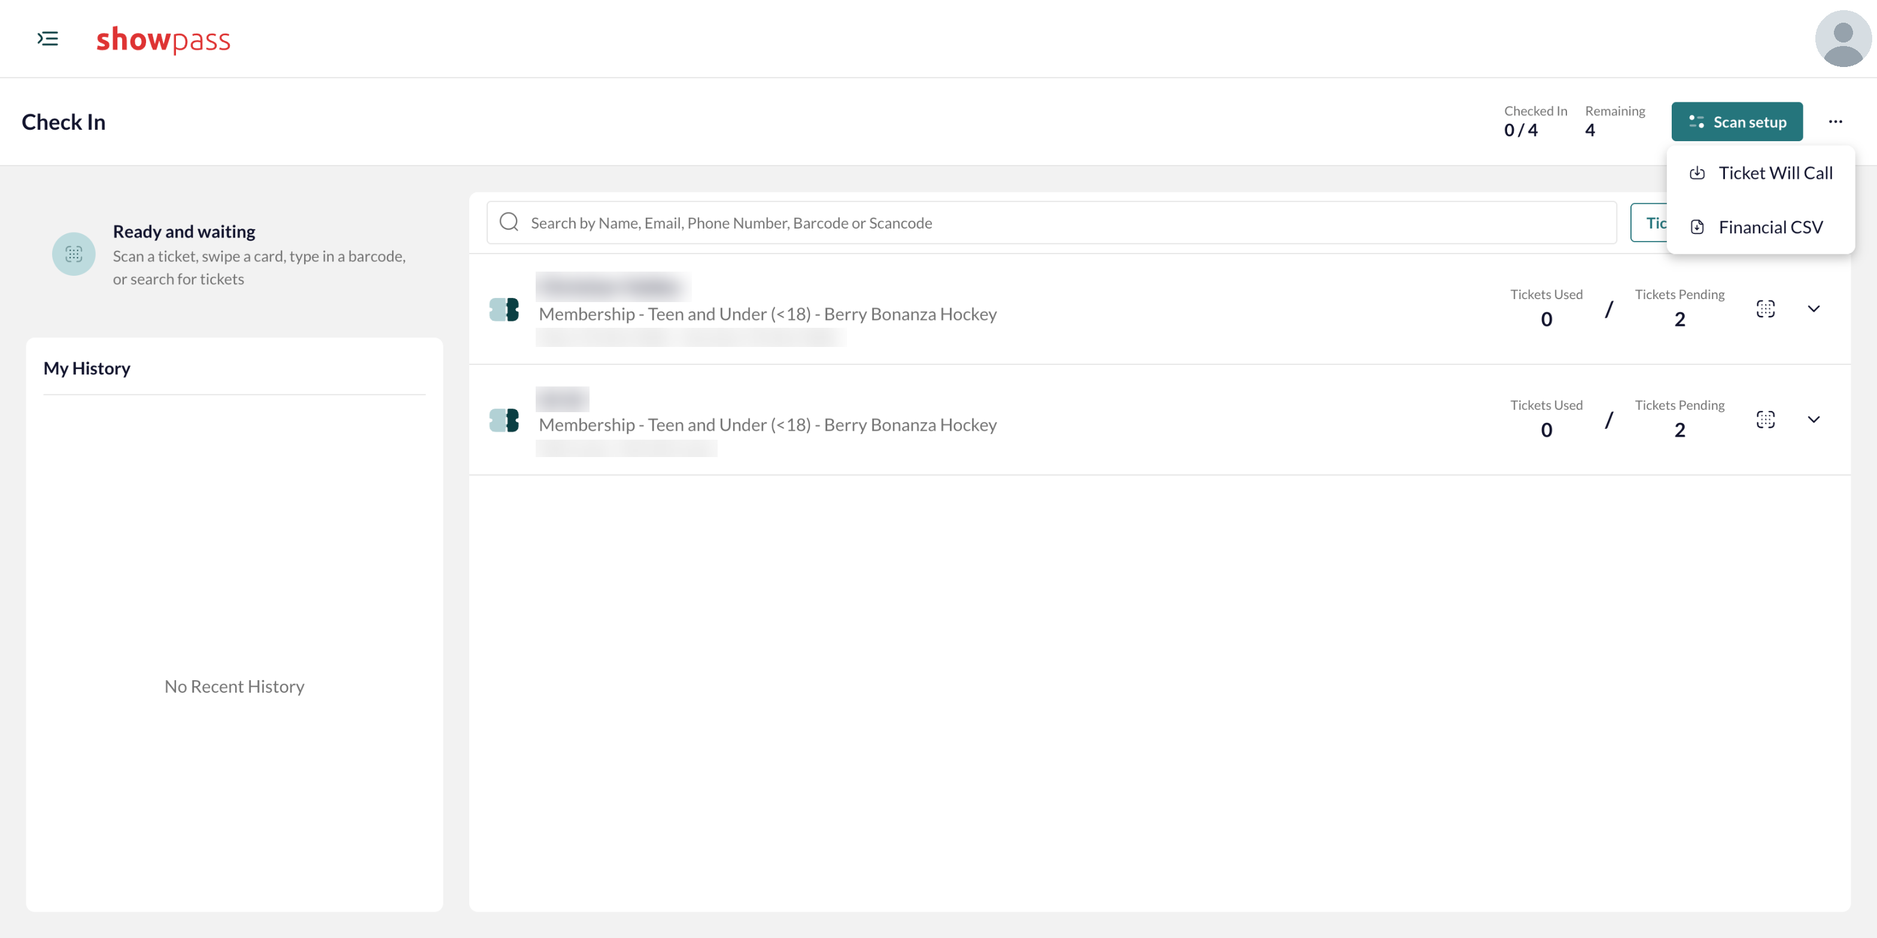Click the scan icon in first membership row

coord(1765,309)
